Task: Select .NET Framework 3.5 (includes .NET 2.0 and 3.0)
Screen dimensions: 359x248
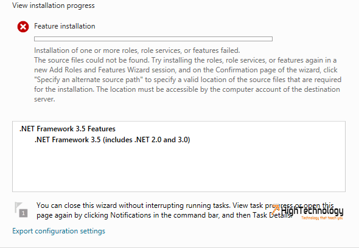Action: [112, 140]
